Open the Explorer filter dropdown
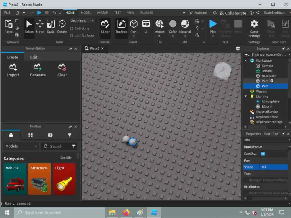The image size is (291, 218). [x=246, y=55]
